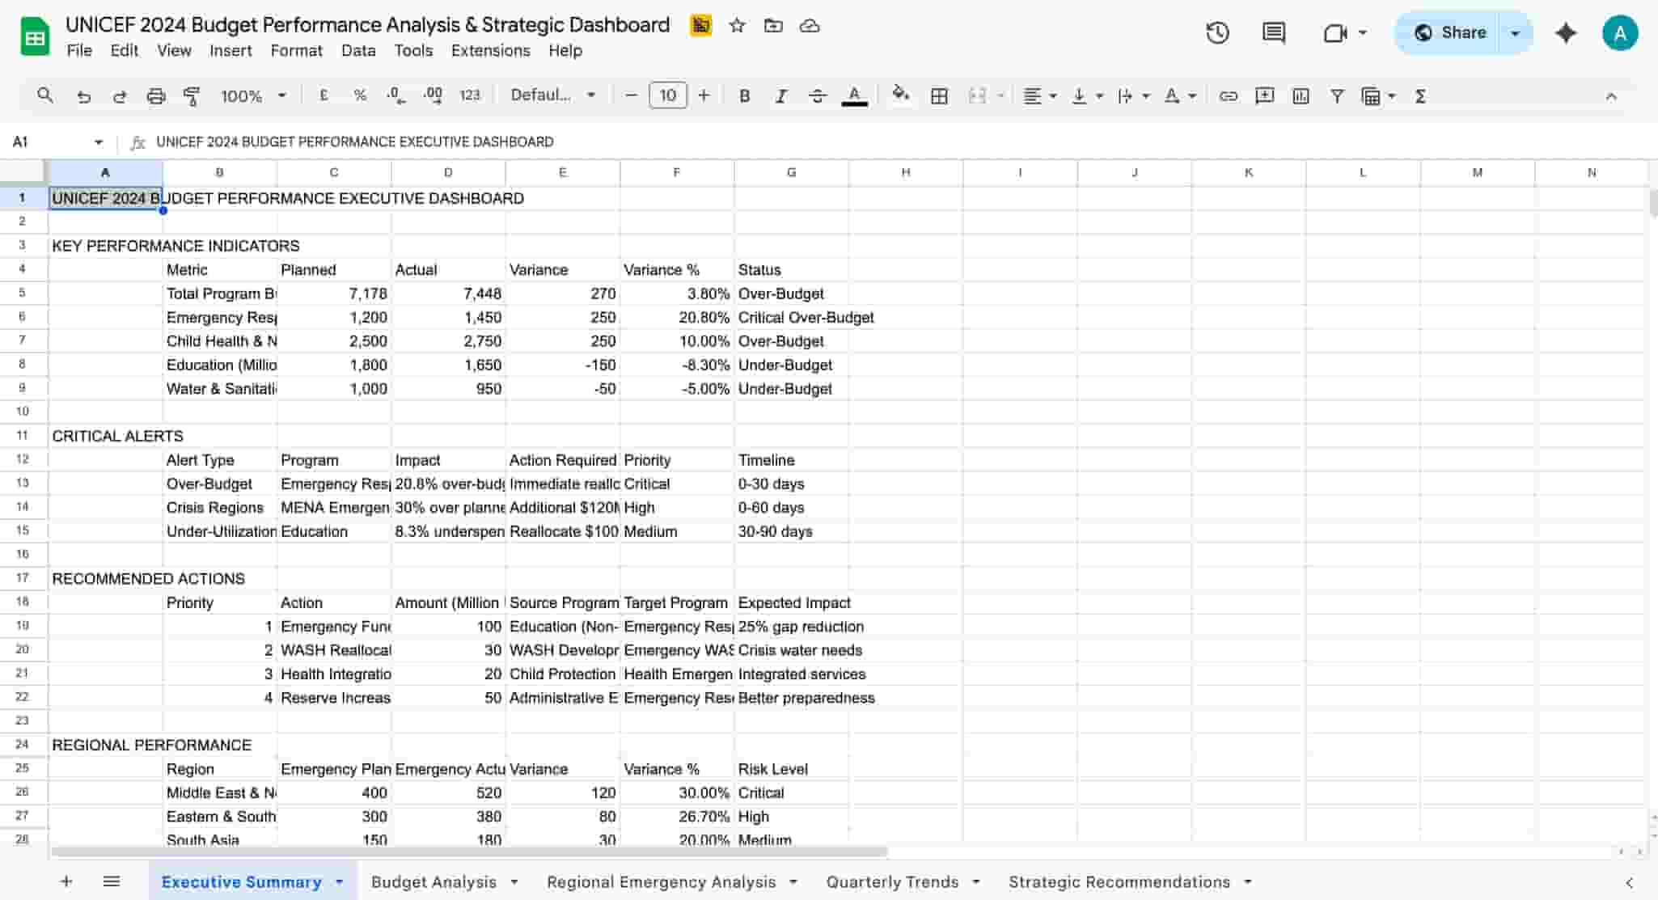Click the search the menus magnifier icon
Image resolution: width=1658 pixels, height=900 pixels.
45,95
